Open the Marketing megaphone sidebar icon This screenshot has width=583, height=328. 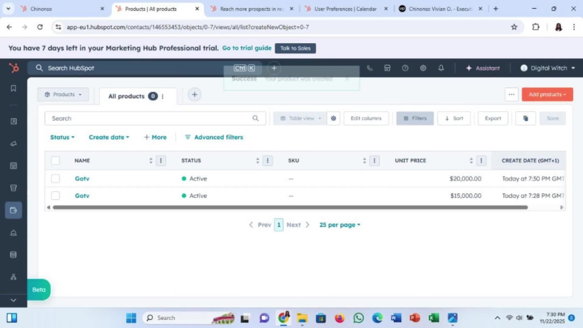[x=13, y=144]
